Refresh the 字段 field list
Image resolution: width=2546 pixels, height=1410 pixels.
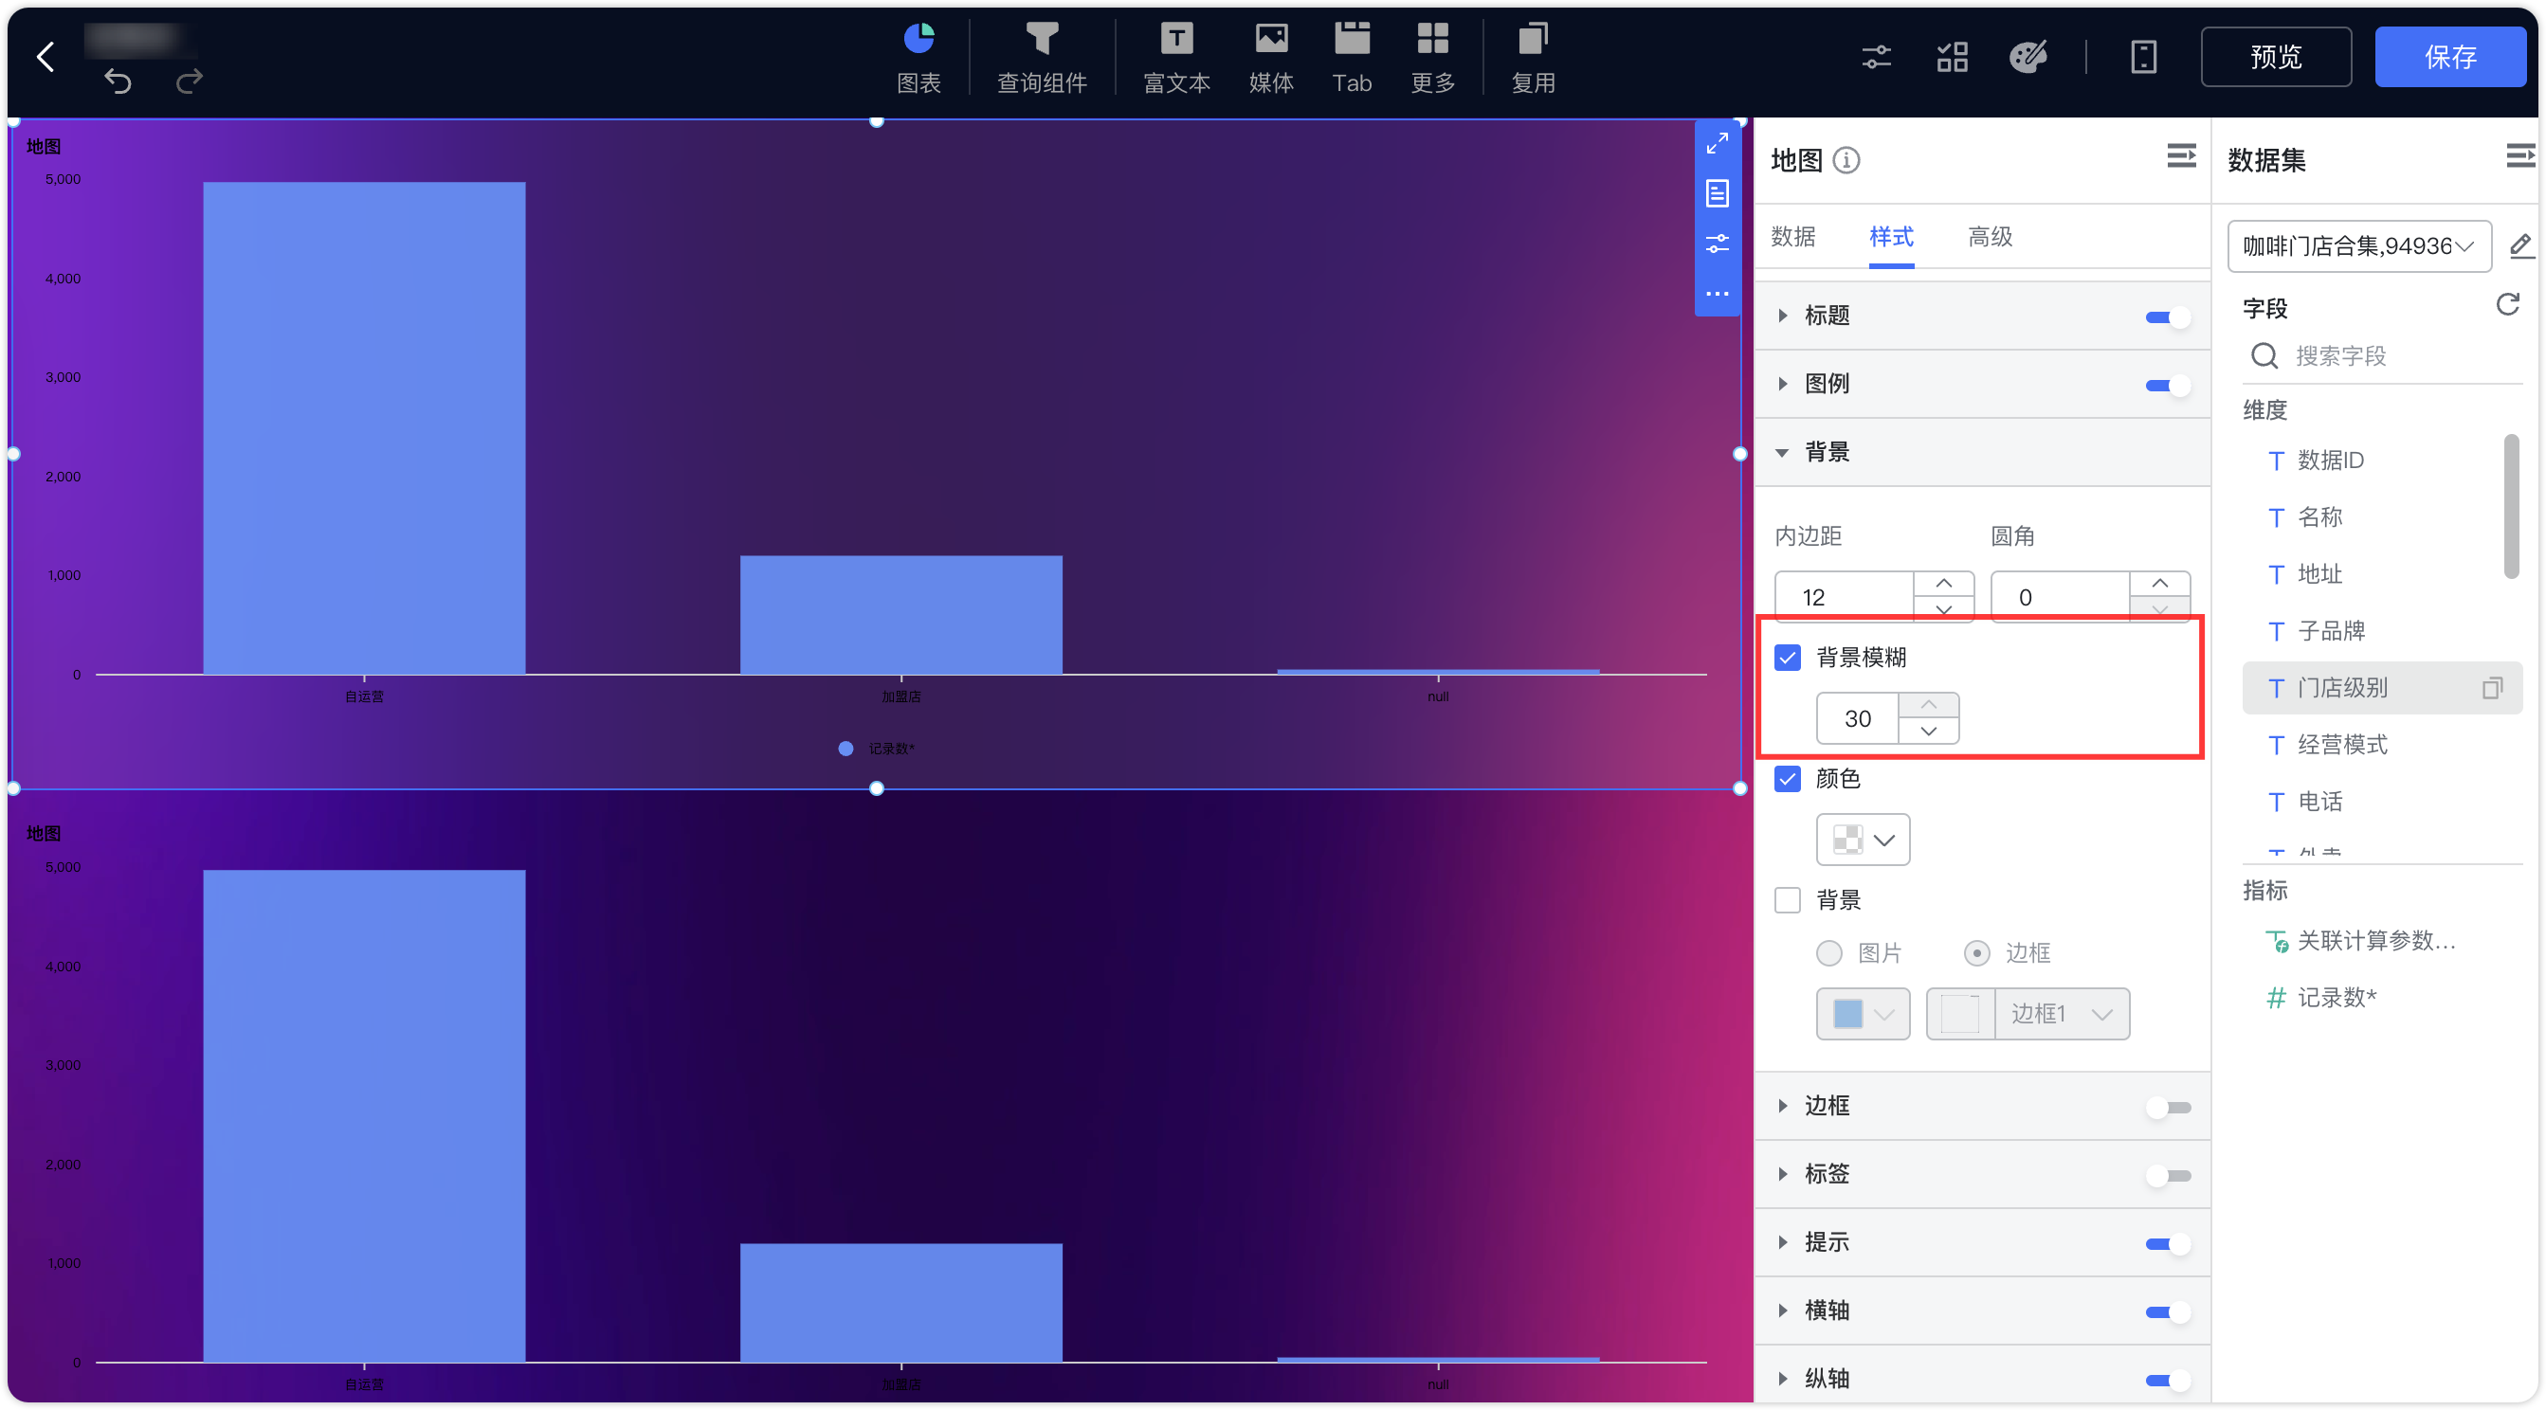tap(2506, 304)
